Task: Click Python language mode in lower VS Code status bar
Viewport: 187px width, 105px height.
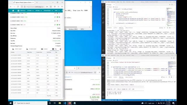Action: [170, 100]
